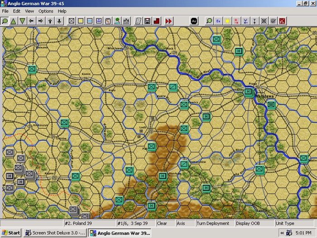Click the red Ph checkmark icon
This screenshot has width=317, height=238.
[282, 21]
